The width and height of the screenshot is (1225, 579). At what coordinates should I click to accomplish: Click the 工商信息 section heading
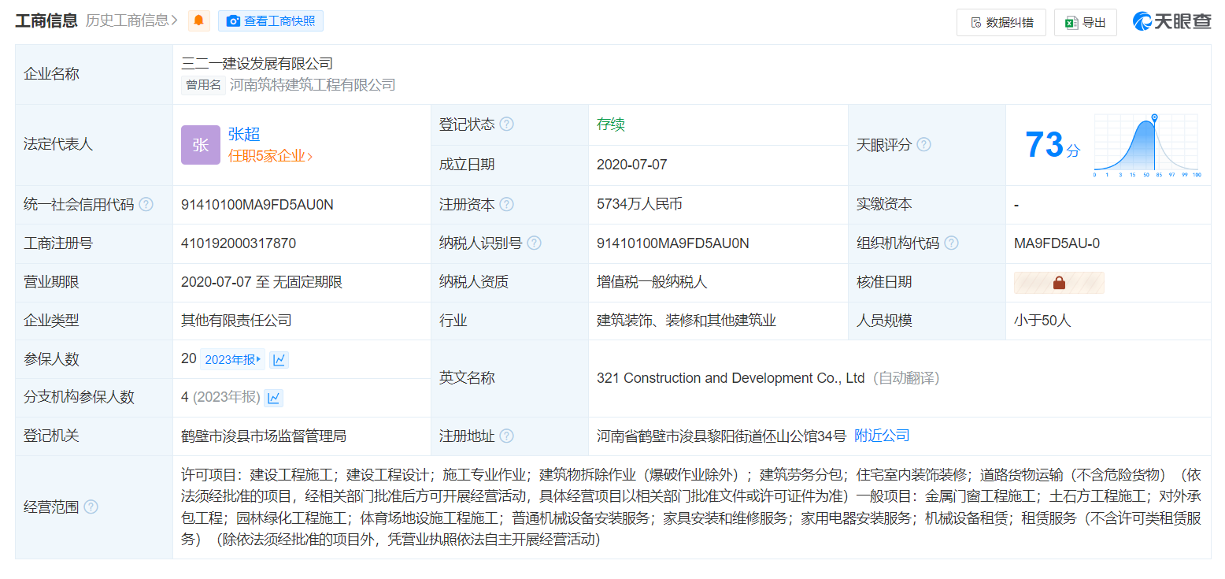tap(46, 21)
